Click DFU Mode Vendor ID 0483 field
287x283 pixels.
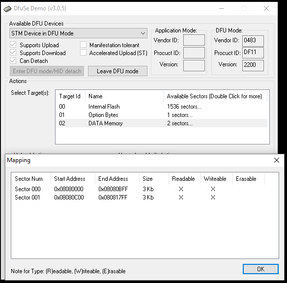pos(253,41)
